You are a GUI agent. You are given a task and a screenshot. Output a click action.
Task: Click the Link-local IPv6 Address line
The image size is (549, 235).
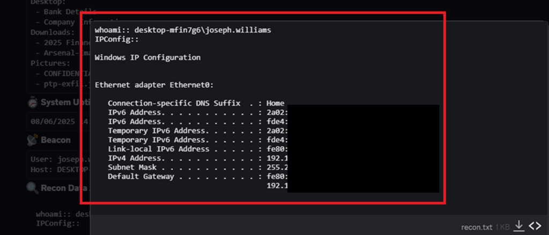tap(198, 149)
